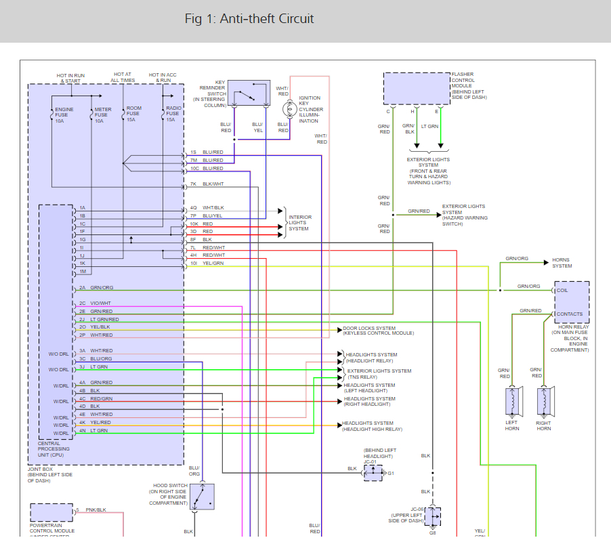Screen dimensions: 611x540
Task: Click the 'COIL' label in horn relay
Action: pyautogui.click(x=562, y=290)
